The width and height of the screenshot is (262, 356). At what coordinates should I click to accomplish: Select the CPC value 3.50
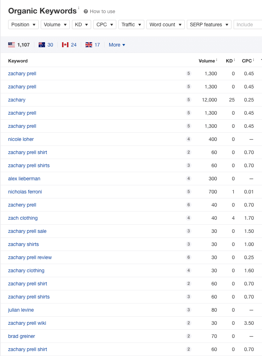click(x=249, y=323)
